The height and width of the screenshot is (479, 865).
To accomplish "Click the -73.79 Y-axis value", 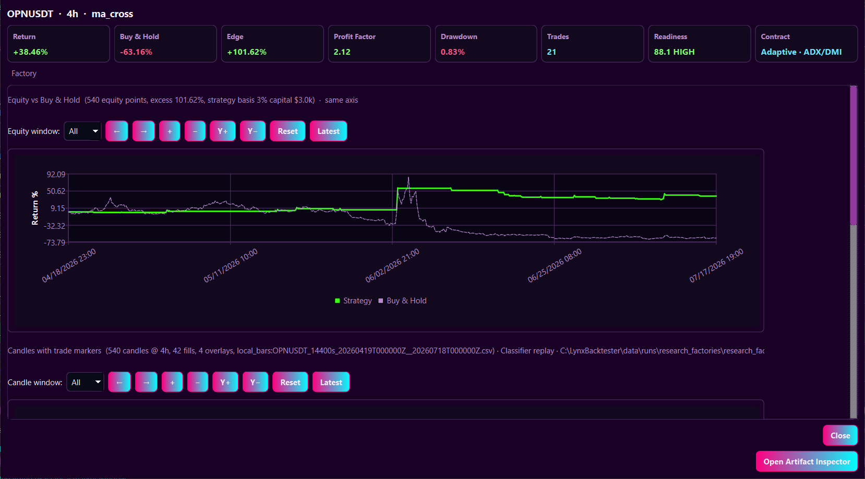I will (55, 242).
